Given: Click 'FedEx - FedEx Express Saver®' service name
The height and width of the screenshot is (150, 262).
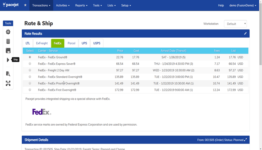Looking at the screenshot, I should [x=57, y=64].
